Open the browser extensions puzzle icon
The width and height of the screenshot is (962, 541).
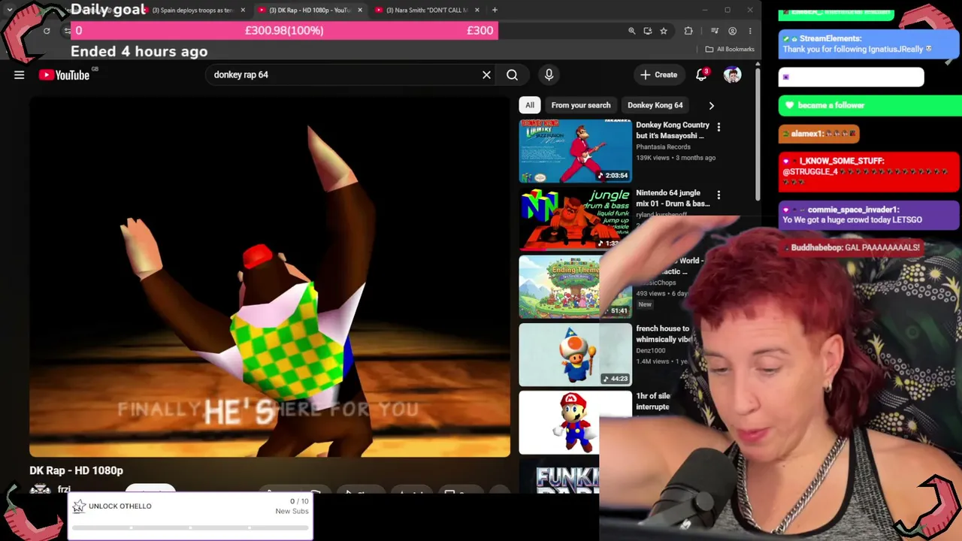pos(688,31)
